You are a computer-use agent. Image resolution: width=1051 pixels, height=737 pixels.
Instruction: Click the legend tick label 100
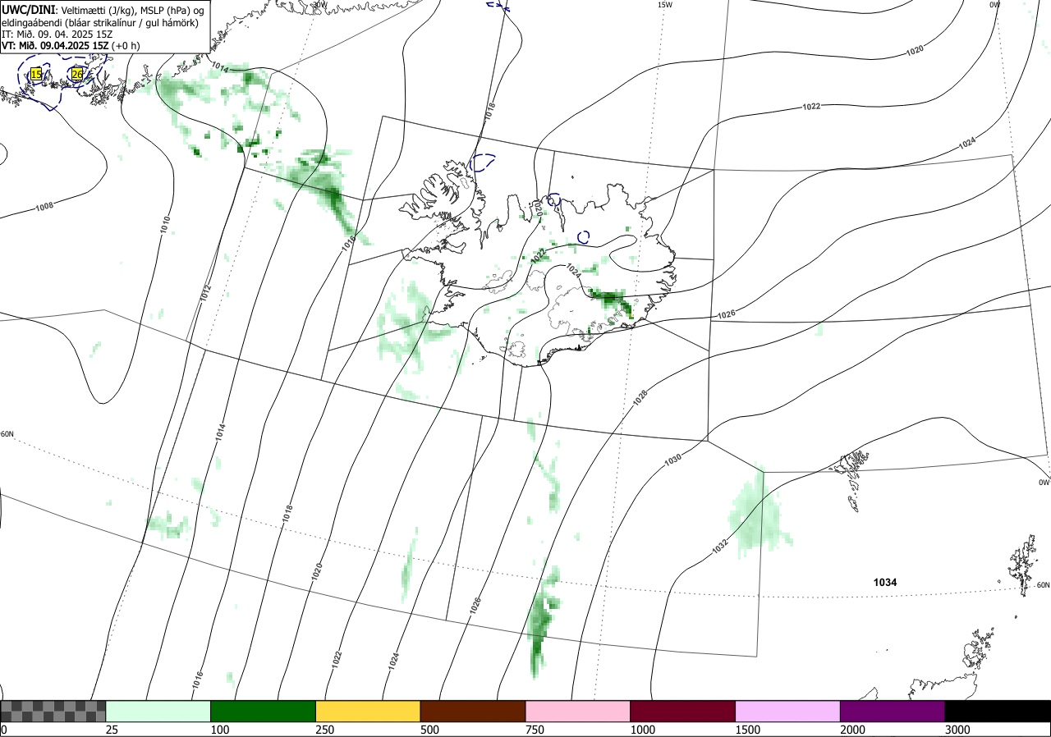pyautogui.click(x=219, y=730)
